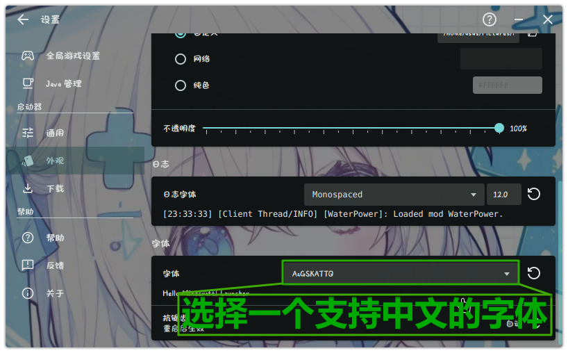Reset the 日志字体 log font setting
Image resolution: width=568 pixels, height=353 pixels.
(533, 195)
